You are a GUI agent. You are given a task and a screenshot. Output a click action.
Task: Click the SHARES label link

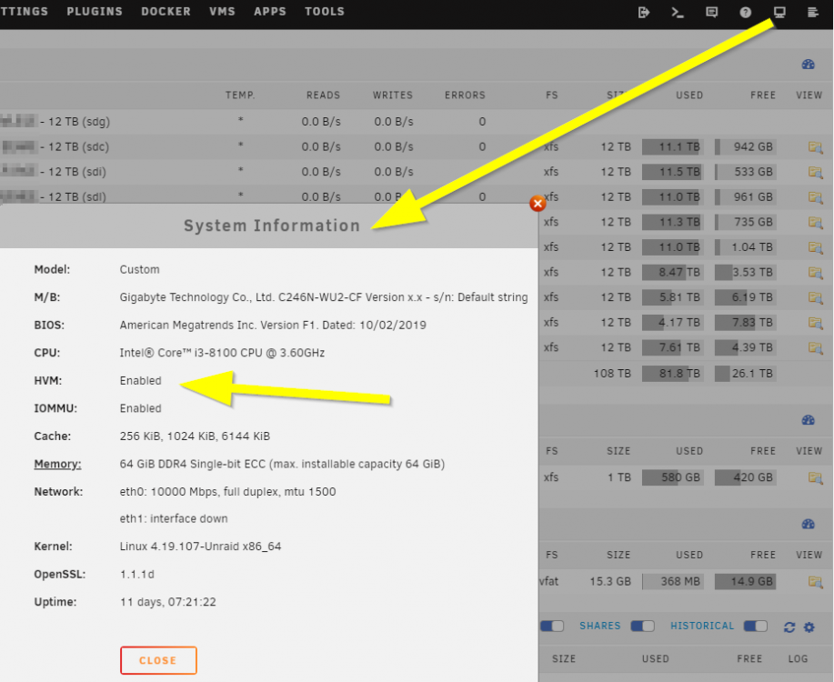click(x=600, y=627)
